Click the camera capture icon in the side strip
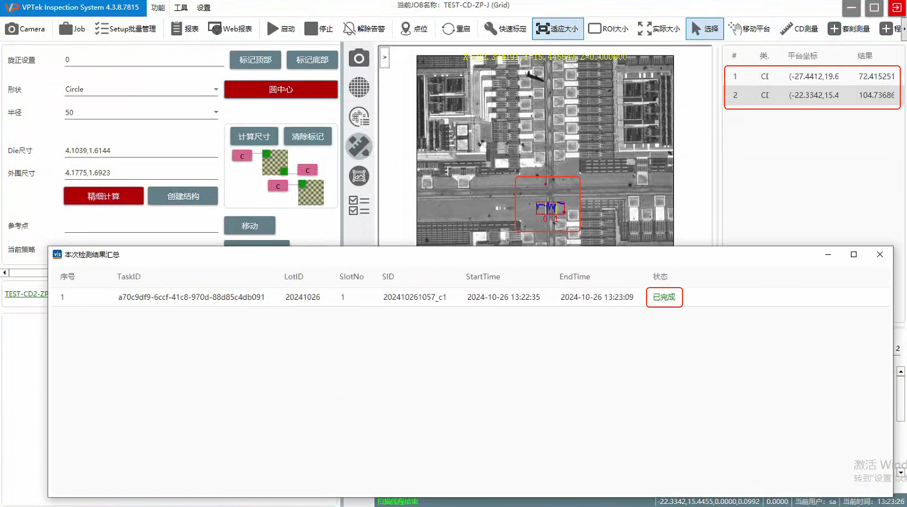Screen dimensions: 907x507 359,58
